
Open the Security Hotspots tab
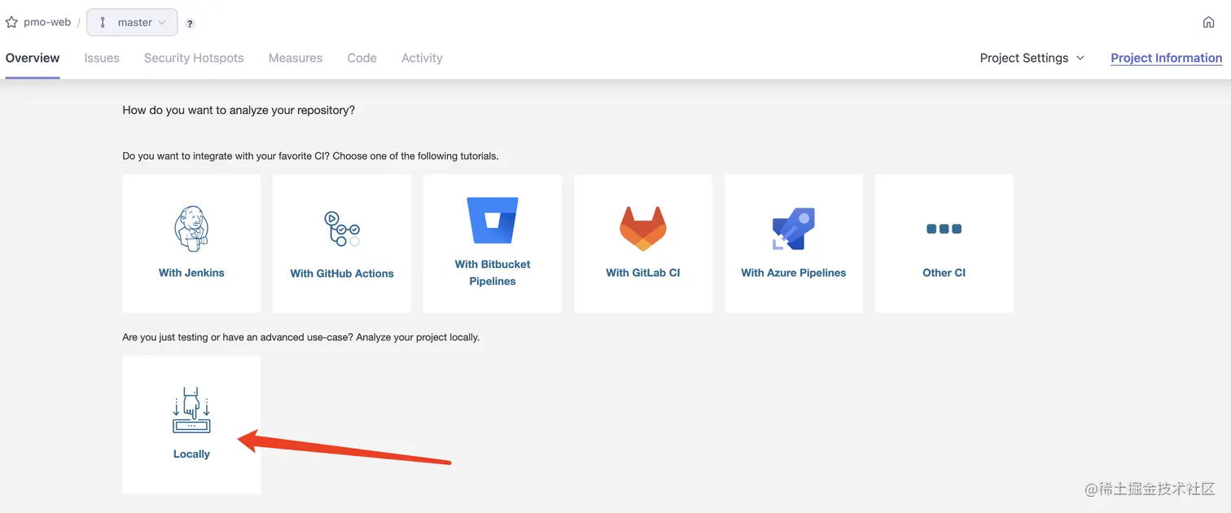tap(194, 58)
